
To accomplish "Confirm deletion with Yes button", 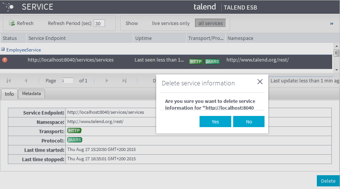I will (x=215, y=122).
